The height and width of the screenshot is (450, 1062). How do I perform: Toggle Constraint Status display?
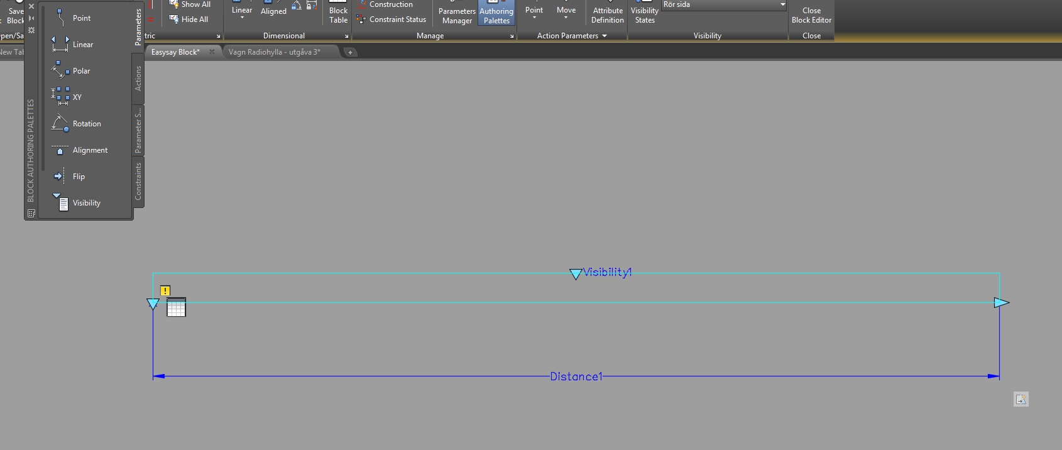tap(391, 19)
